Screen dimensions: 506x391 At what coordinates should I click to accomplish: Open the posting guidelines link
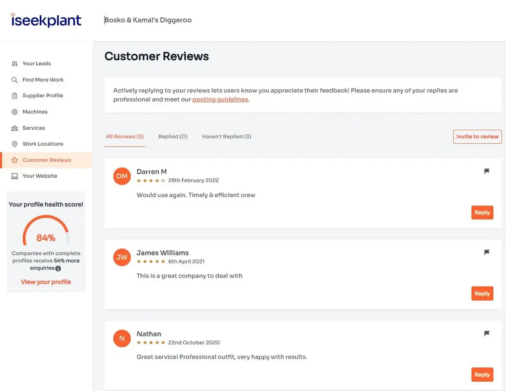pos(220,99)
